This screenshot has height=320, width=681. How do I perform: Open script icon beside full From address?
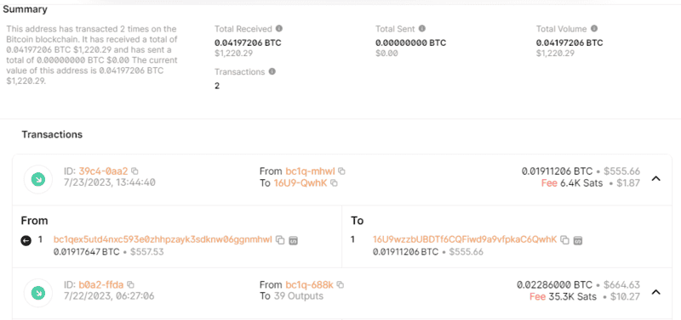pos(294,240)
